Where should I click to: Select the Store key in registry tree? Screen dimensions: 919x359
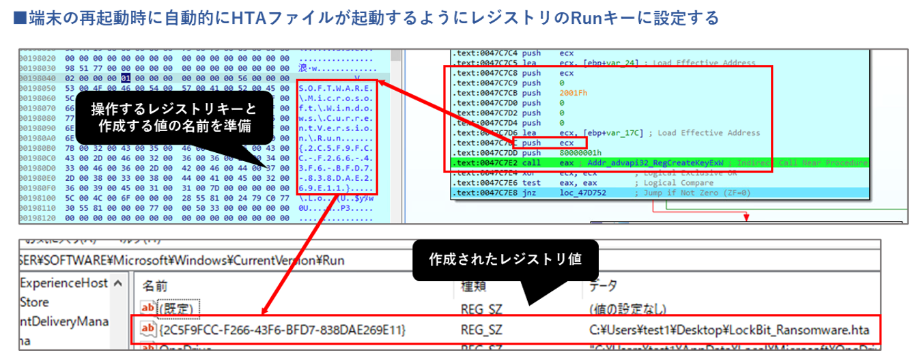[34, 302]
